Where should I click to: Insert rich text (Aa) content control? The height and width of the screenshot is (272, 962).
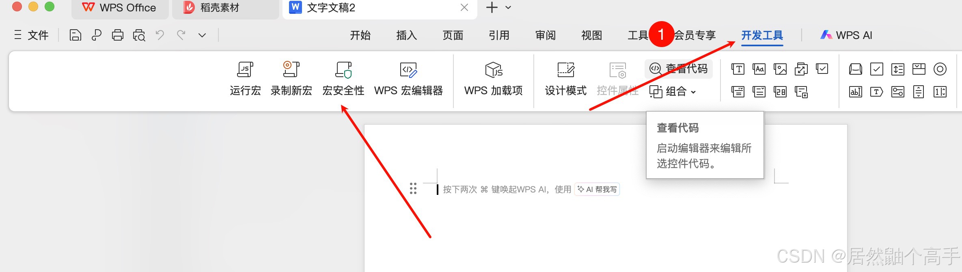pos(759,69)
